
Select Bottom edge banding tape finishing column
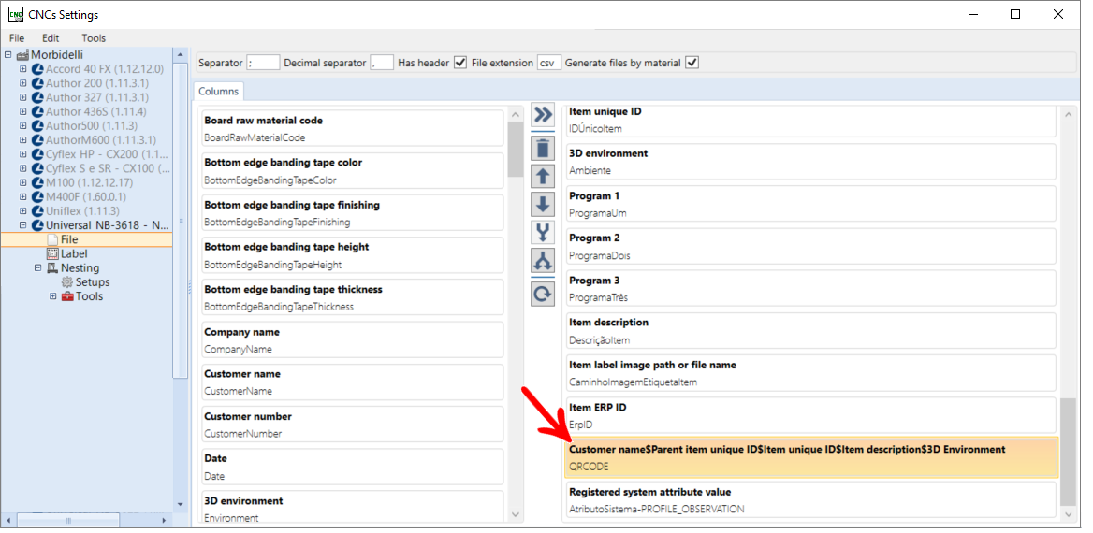(352, 213)
